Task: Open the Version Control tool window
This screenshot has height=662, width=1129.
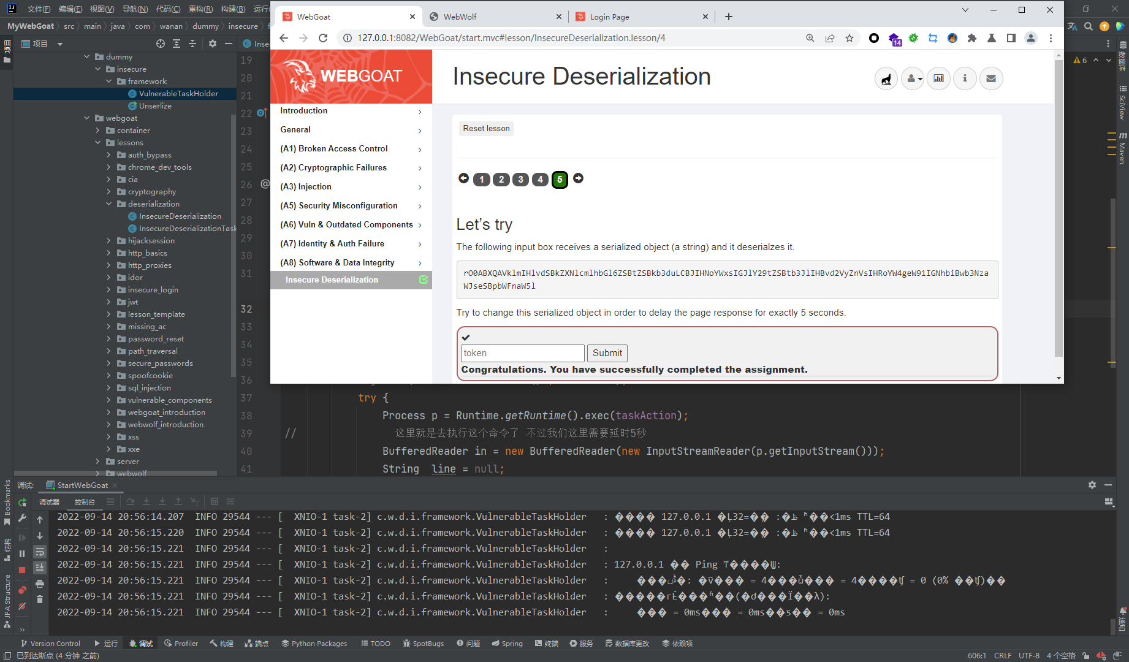Action: coord(50,644)
